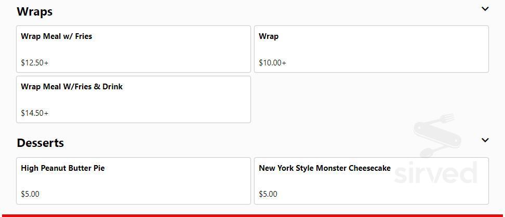The height and width of the screenshot is (217, 505).
Task: Click the Monster Cheesecake $5.00 price
Action: point(268,194)
